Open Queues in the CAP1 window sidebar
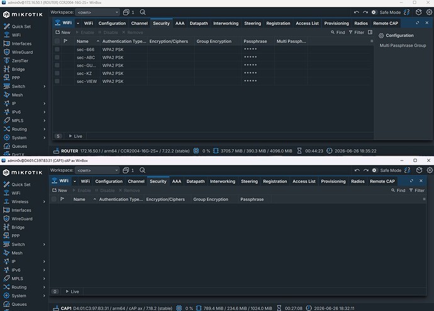Viewport: 434px width, 311px height. point(15,304)
